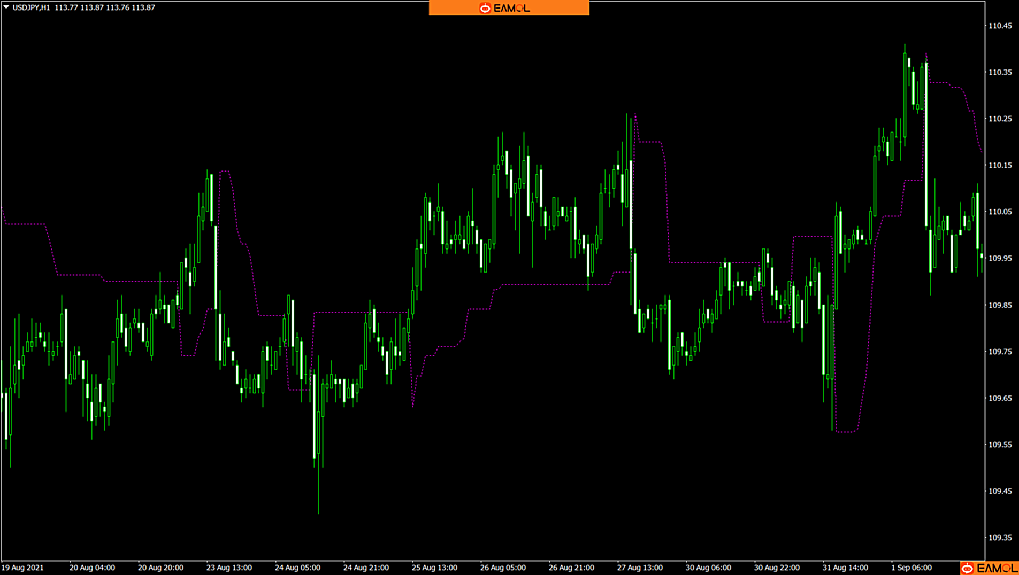The width and height of the screenshot is (1019, 575).
Task: Click the 24 Aug 21:00 time label
Action: coord(366,568)
